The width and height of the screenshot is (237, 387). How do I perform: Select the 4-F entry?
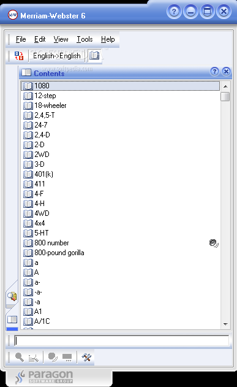pyautogui.click(x=121, y=194)
